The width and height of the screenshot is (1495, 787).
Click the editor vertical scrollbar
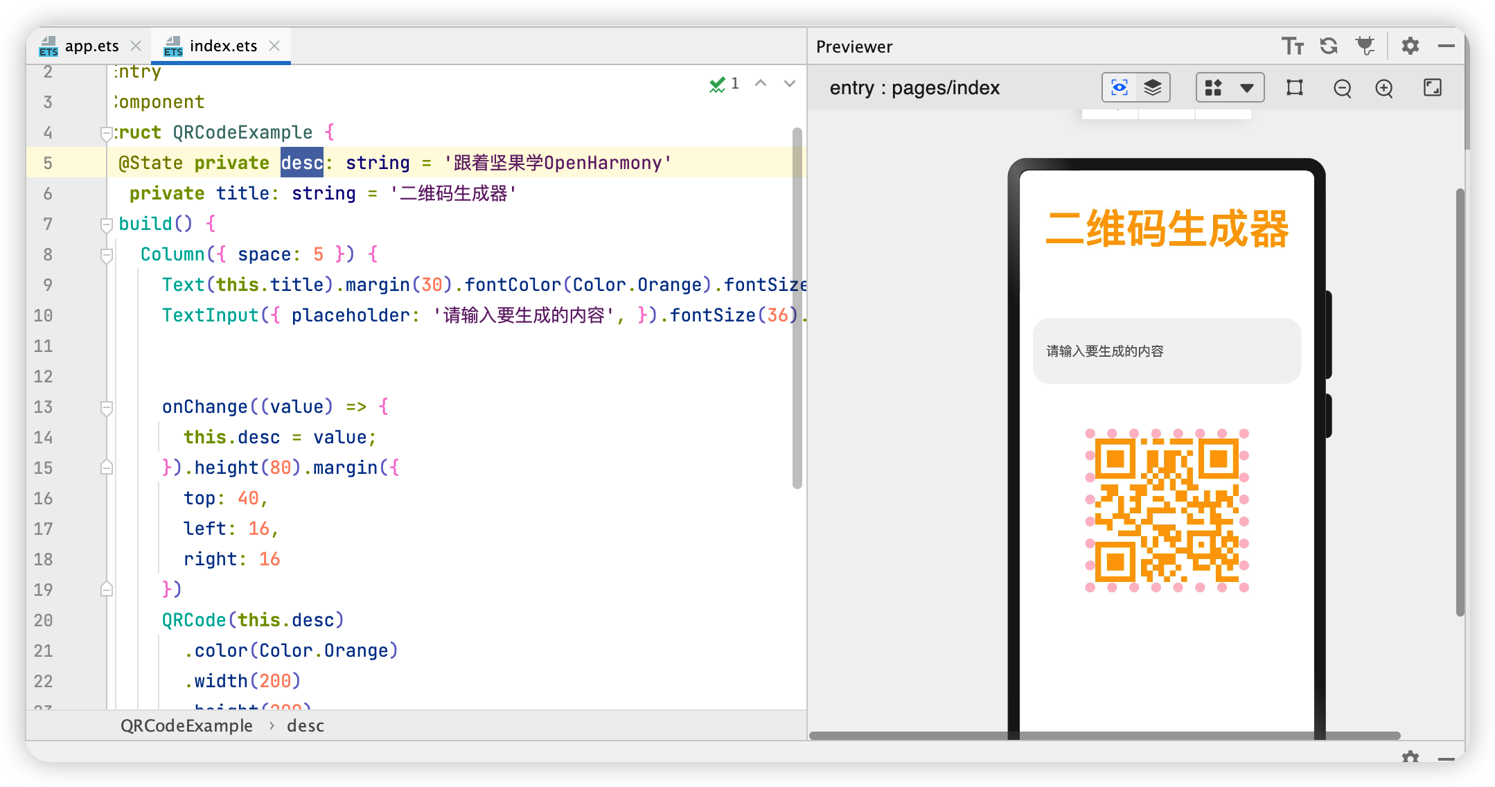pyautogui.click(x=797, y=308)
